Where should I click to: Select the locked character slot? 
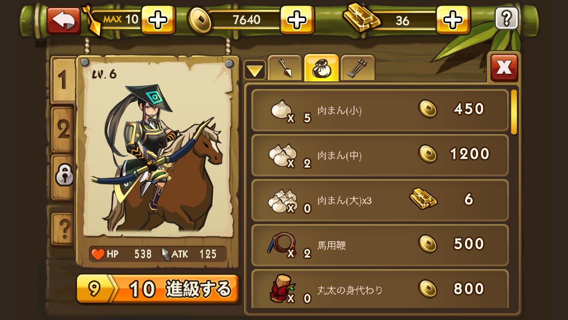click(64, 176)
